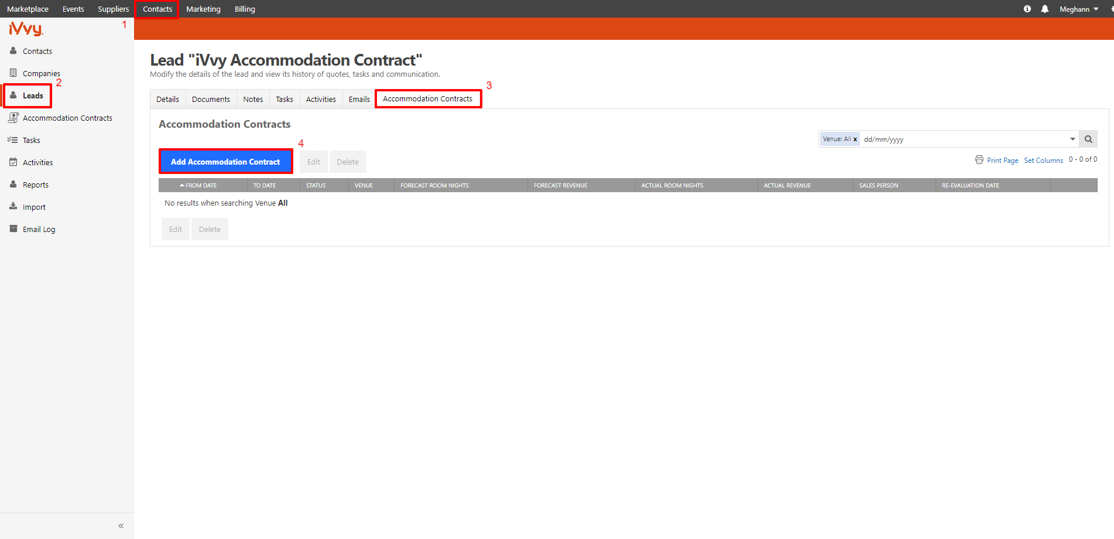Click the lower Edit button below the table
Viewport: 1114px width, 539px height.
coord(176,229)
